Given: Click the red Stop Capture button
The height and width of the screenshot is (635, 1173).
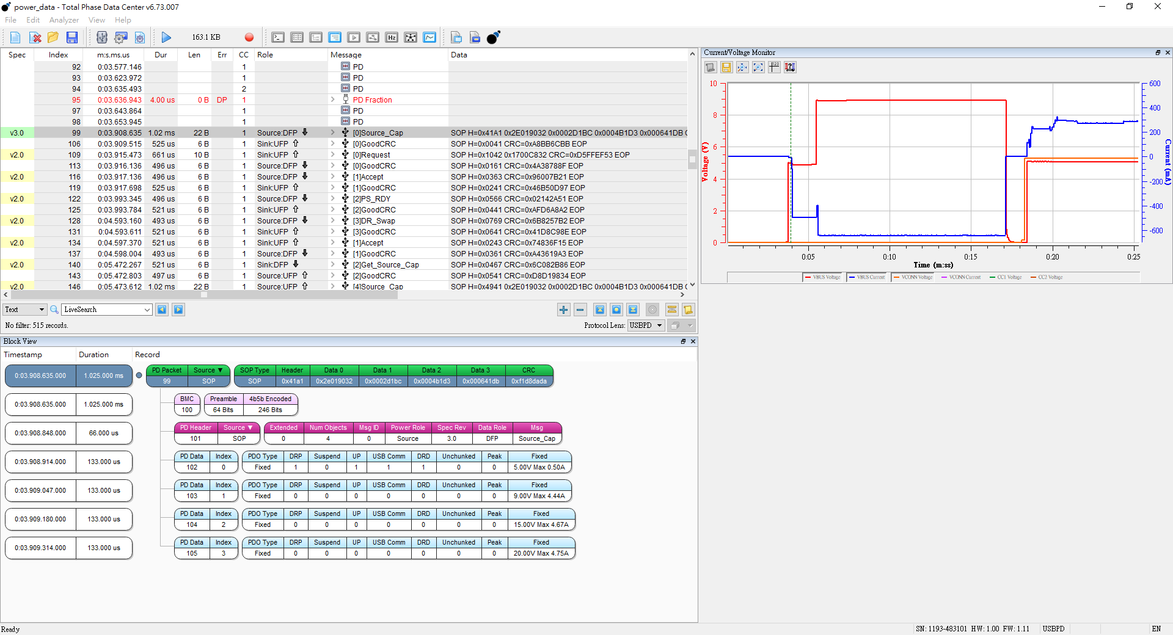Looking at the screenshot, I should coord(249,38).
